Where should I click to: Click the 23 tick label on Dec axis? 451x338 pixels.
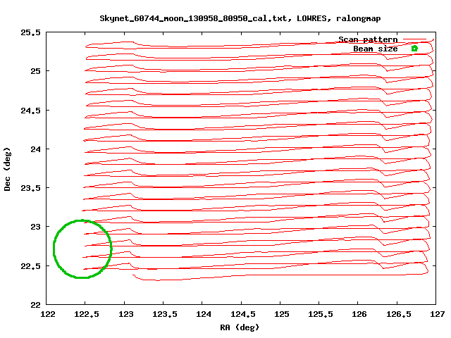tap(35, 227)
